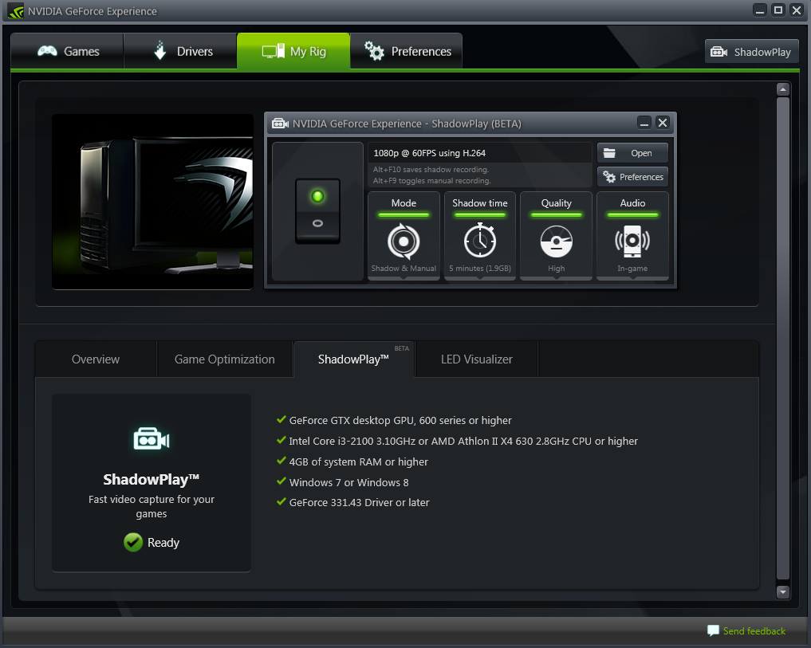This screenshot has width=811, height=648.
Task: Close the NVIDIA GeForce Experience window
Action: click(797, 10)
